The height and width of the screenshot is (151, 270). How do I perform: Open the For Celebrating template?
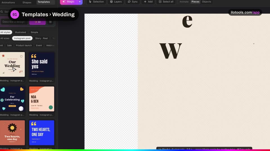click(x=12, y=99)
